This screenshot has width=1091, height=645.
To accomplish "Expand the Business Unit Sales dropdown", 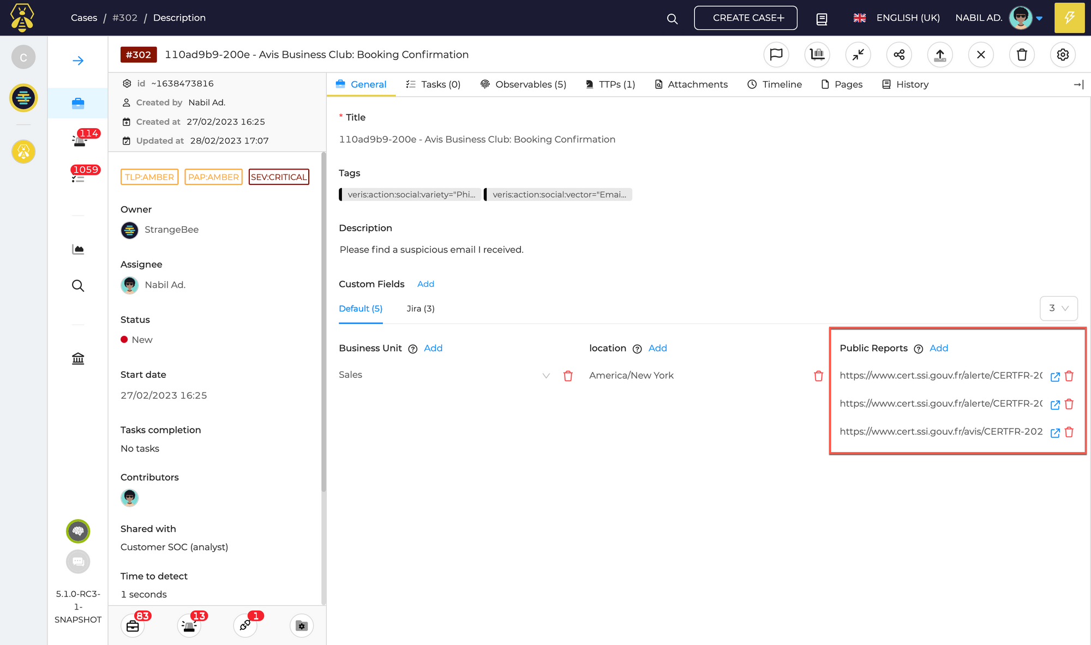I will [546, 376].
